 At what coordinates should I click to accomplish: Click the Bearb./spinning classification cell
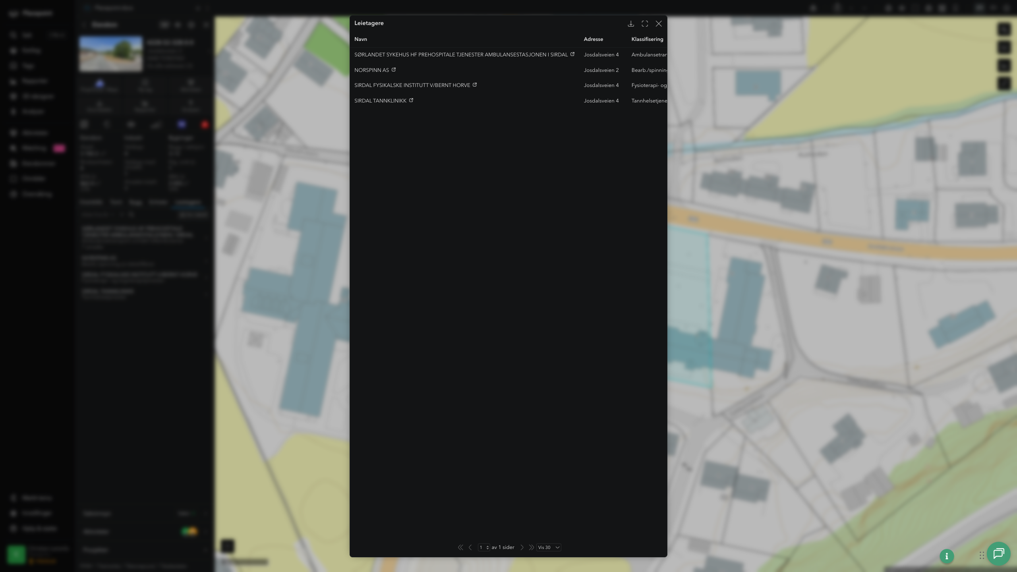click(x=649, y=70)
